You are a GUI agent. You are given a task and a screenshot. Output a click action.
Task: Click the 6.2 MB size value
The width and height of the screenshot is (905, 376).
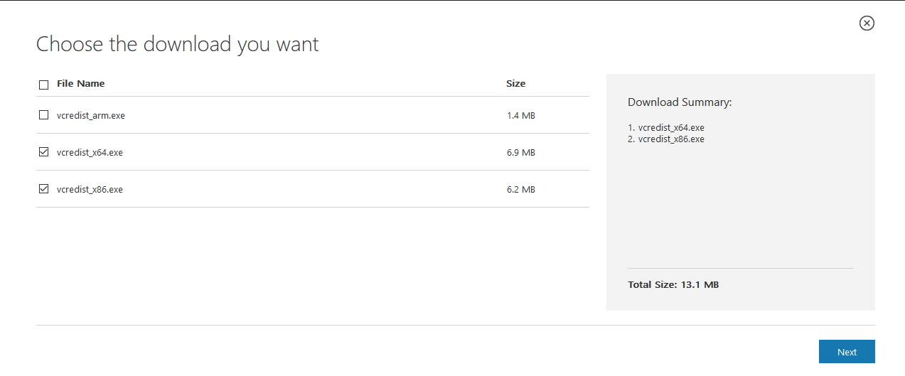tap(520, 189)
